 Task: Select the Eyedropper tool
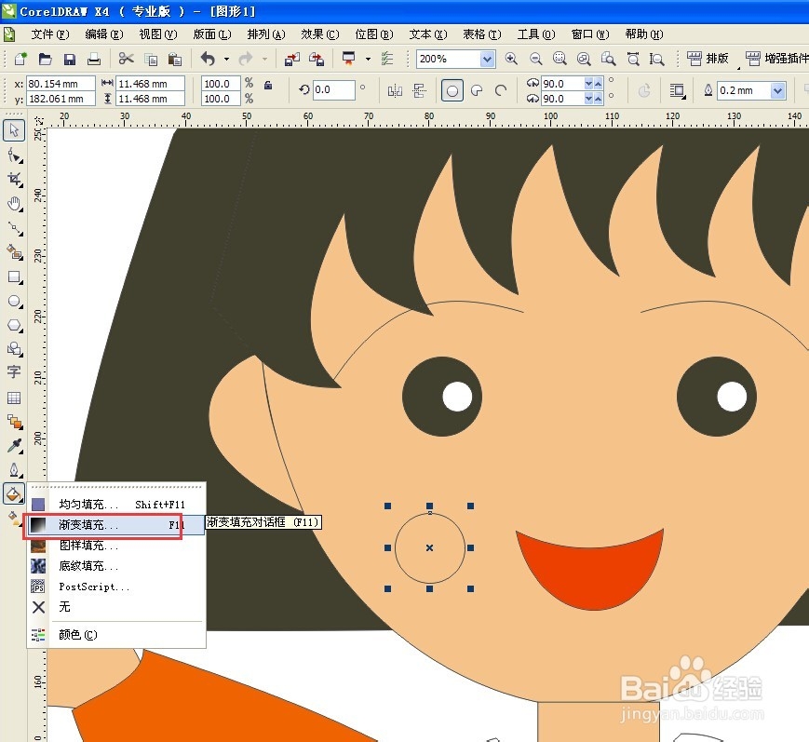click(x=15, y=446)
